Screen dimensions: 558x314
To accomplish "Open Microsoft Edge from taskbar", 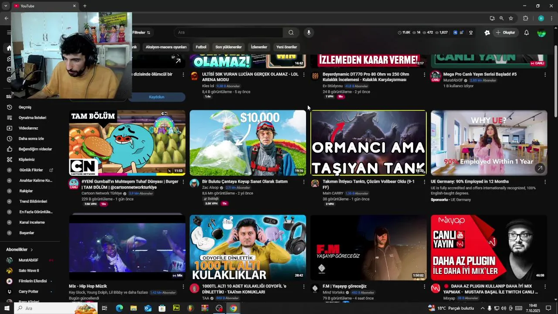I will (119, 308).
